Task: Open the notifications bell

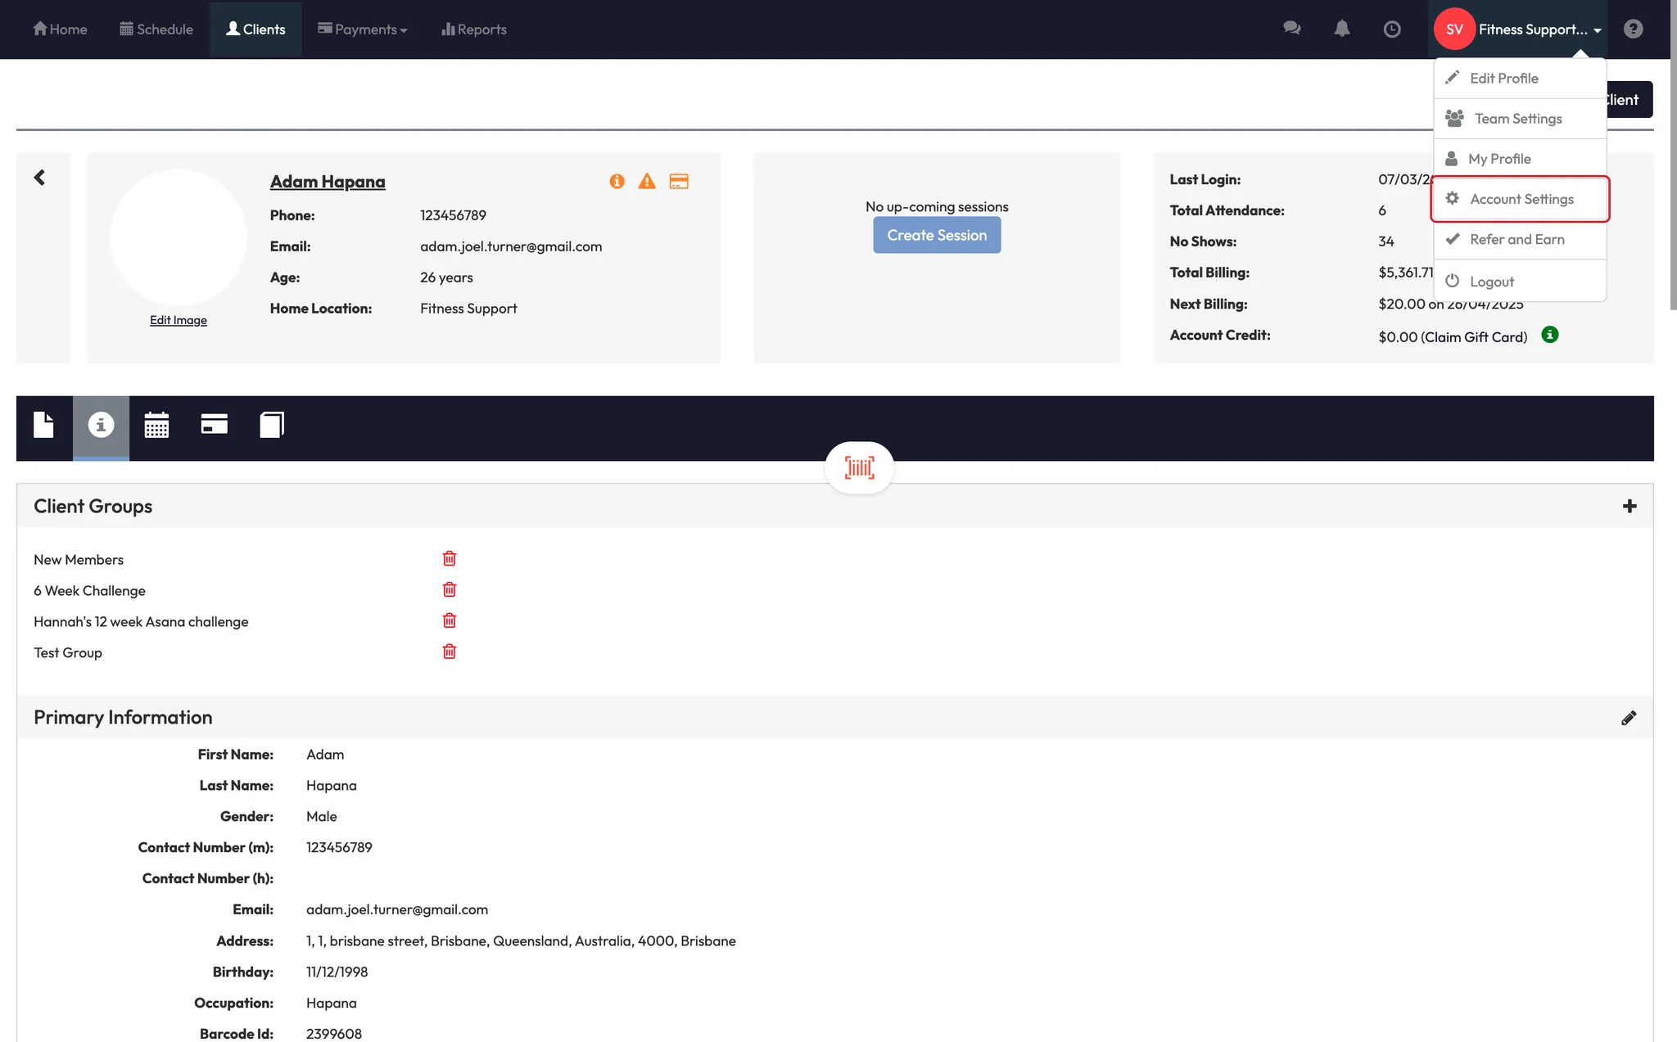Action: click(1341, 29)
